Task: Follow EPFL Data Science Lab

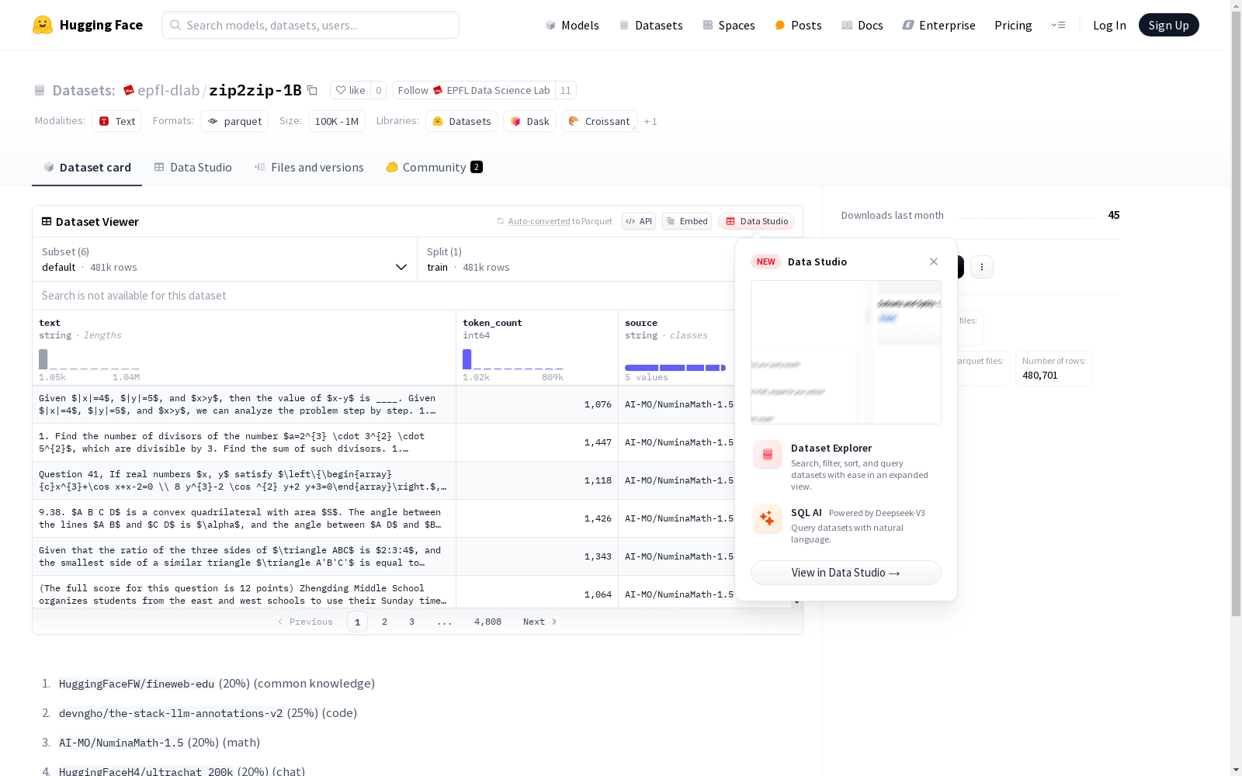Action: tap(474, 90)
